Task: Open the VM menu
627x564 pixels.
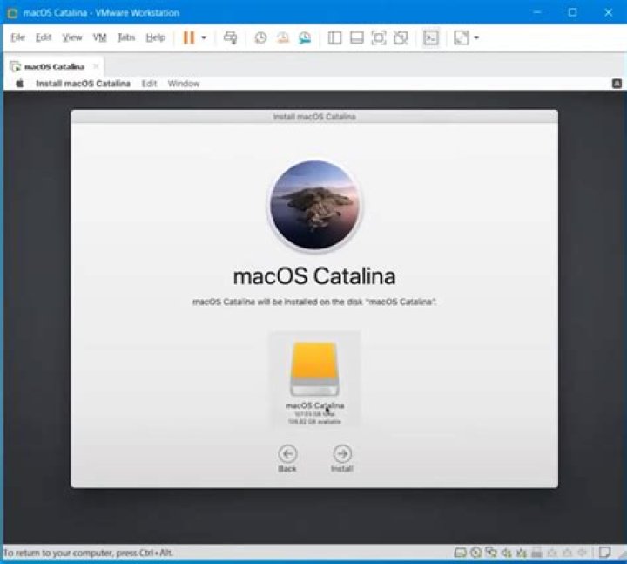Action: (x=99, y=37)
